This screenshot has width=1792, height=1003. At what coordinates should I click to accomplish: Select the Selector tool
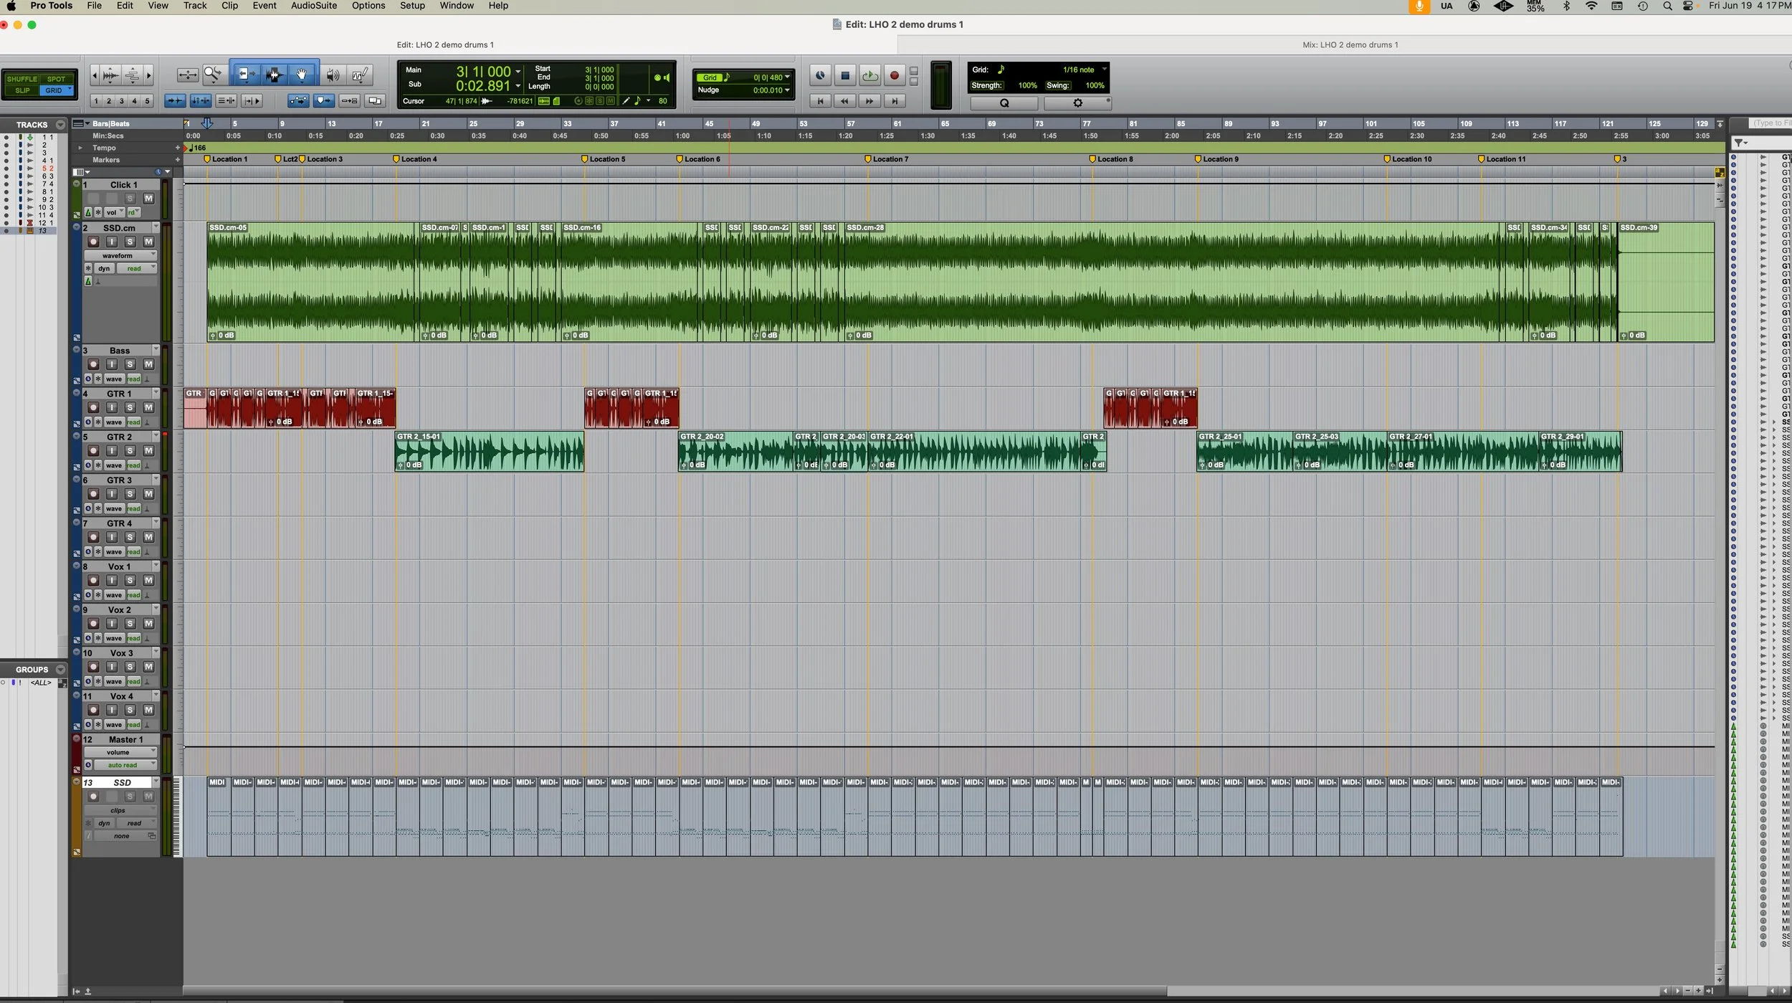(x=273, y=74)
